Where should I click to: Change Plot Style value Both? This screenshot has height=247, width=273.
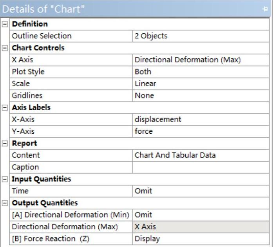[201, 72]
